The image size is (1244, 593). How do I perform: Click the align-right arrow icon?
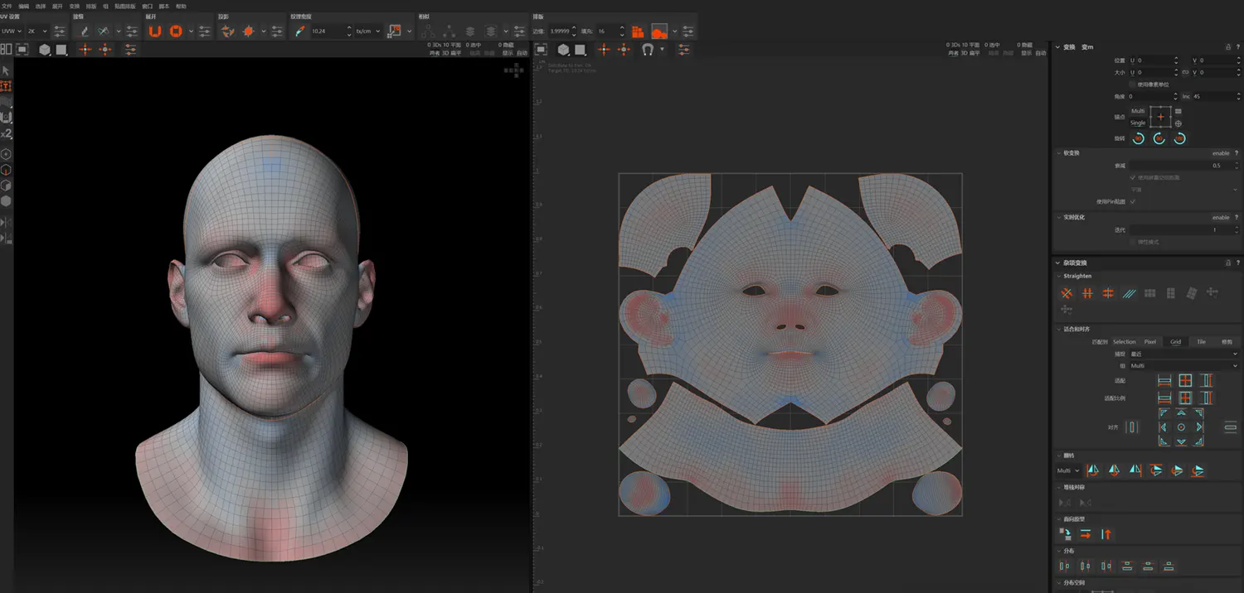click(1199, 427)
